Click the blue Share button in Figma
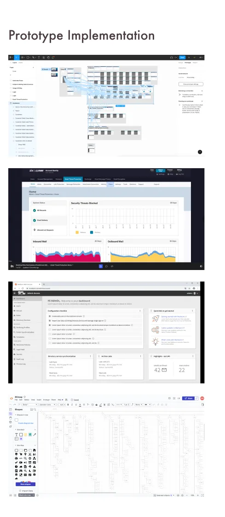The height and width of the screenshot is (517, 225). coord(182,58)
